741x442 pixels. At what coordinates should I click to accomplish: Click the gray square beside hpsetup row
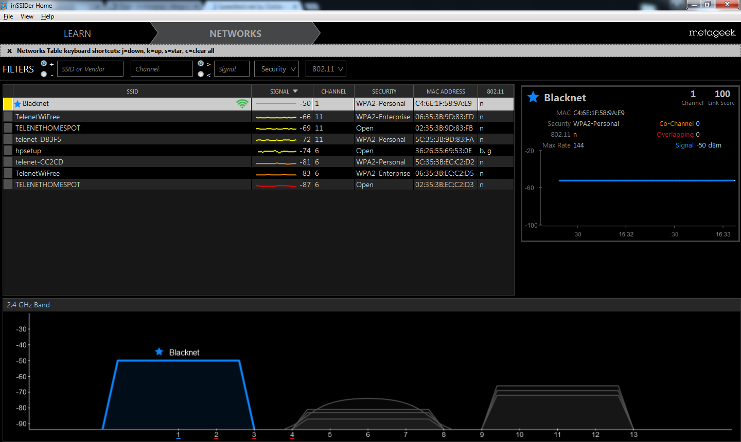click(8, 151)
